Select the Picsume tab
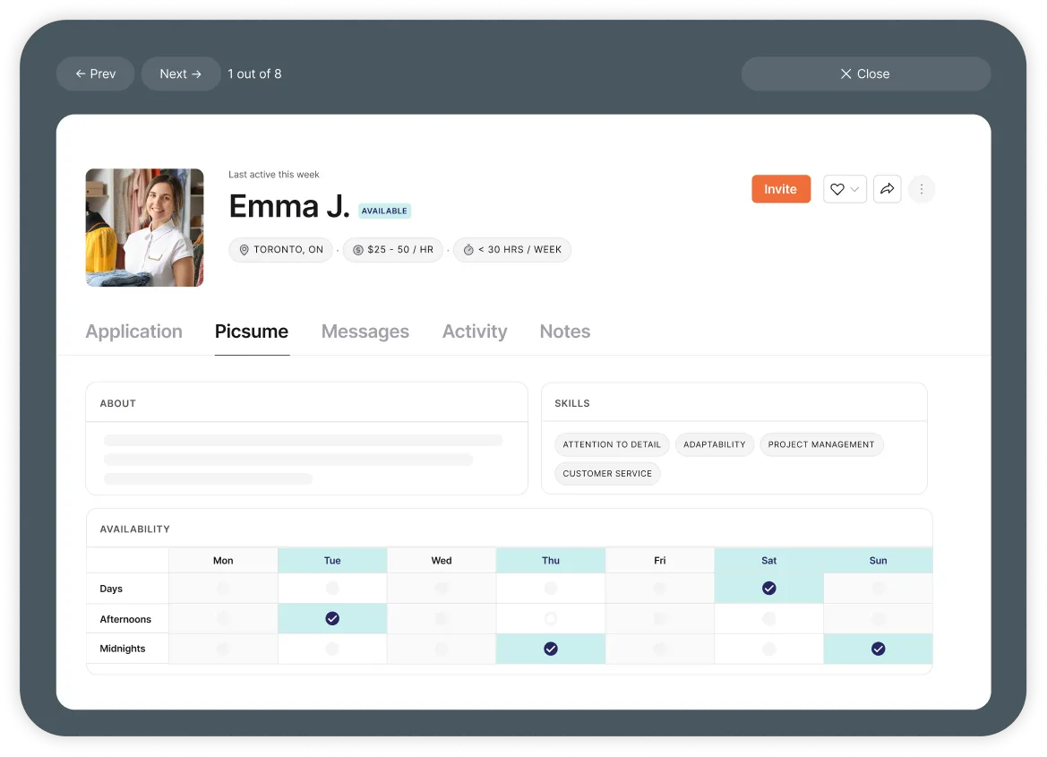This screenshot has width=1047, height=757. (252, 331)
